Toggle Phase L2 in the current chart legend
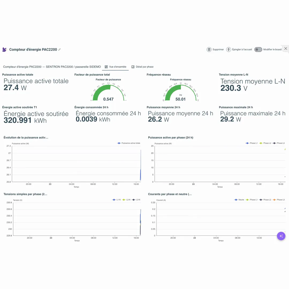The width and height of the screenshot is (289, 289). click(265, 200)
